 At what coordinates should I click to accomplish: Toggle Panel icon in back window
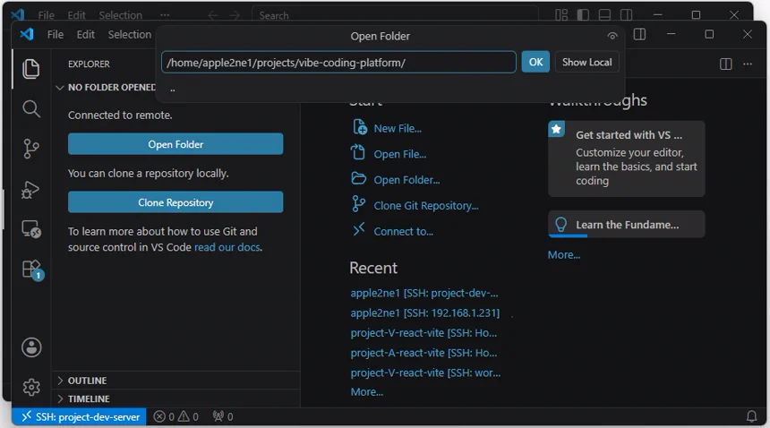[604, 14]
